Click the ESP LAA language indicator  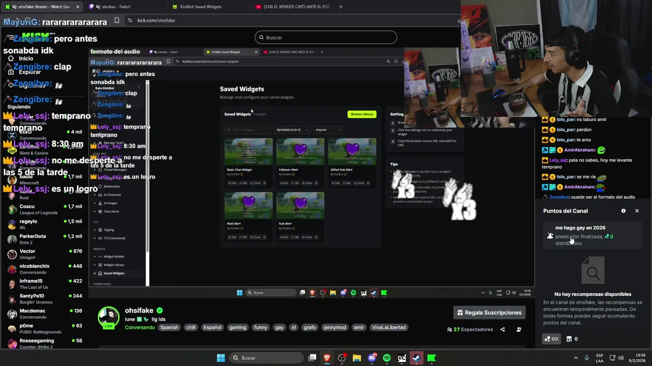[x=600, y=358]
